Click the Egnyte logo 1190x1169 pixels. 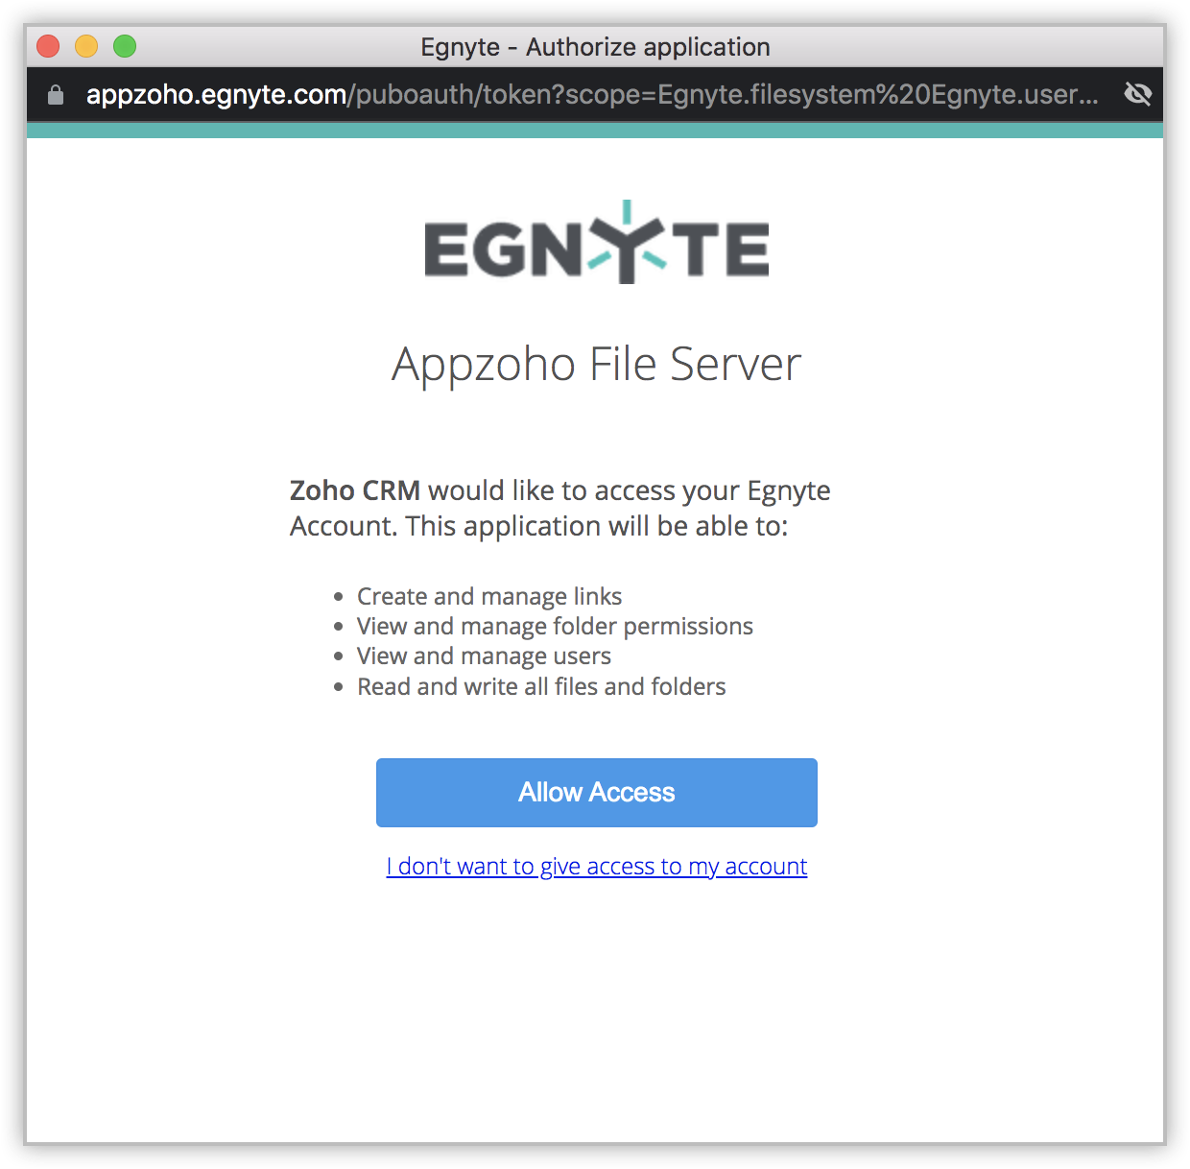(x=596, y=245)
